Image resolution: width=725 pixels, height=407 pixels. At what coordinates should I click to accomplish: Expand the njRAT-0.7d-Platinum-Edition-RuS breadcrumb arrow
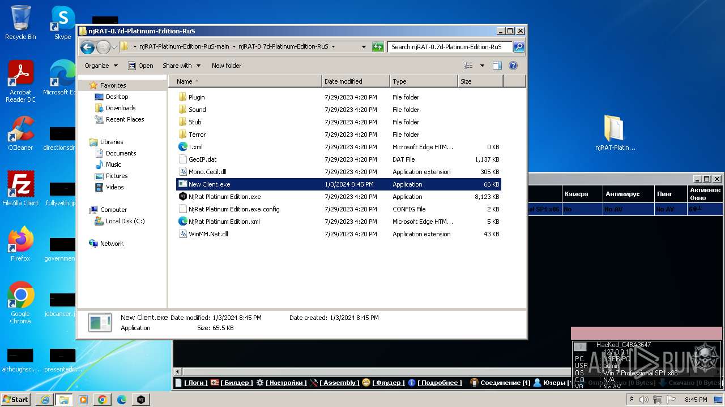333,47
